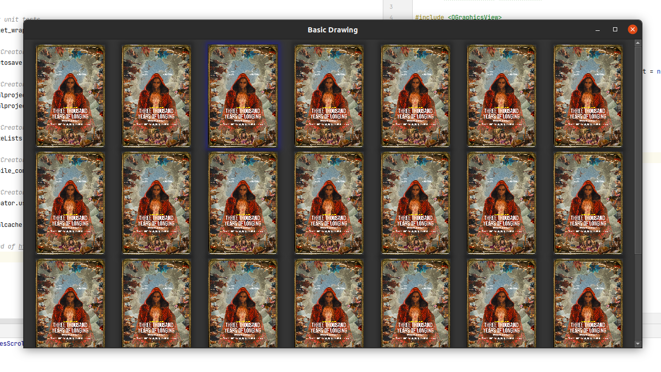
Task: Select the last poster in the middle row
Action: [588, 203]
